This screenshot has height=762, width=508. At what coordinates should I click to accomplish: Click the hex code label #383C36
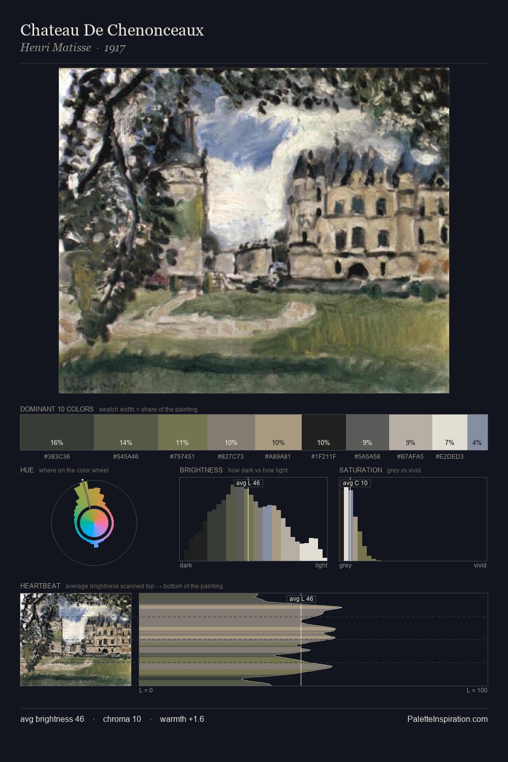tap(57, 457)
